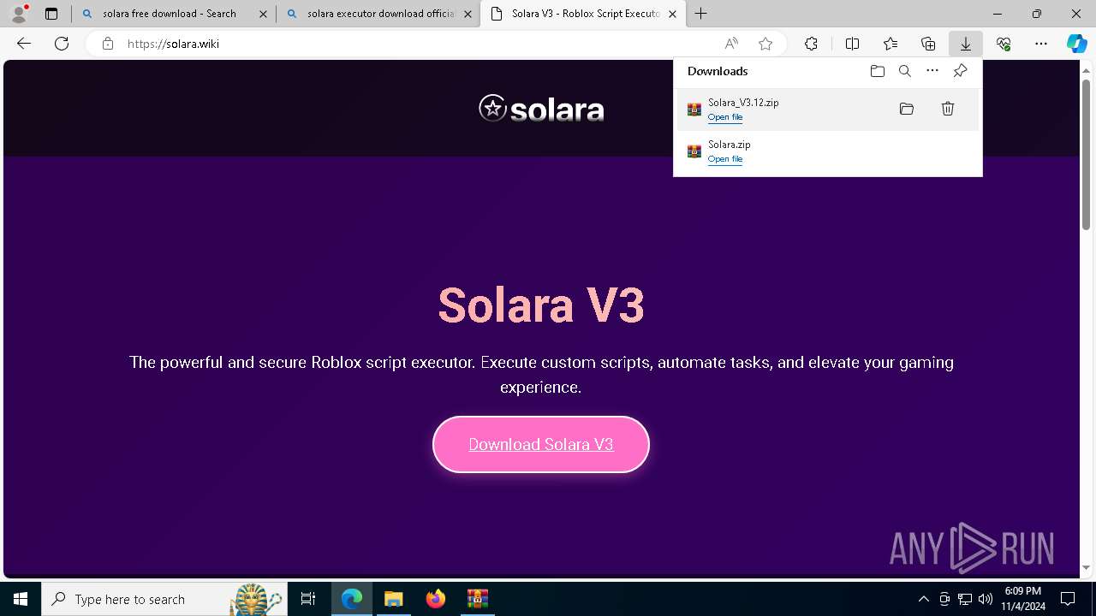Show Solara_V3.12.zip in folder
Image resolution: width=1096 pixels, height=616 pixels.
coord(907,109)
